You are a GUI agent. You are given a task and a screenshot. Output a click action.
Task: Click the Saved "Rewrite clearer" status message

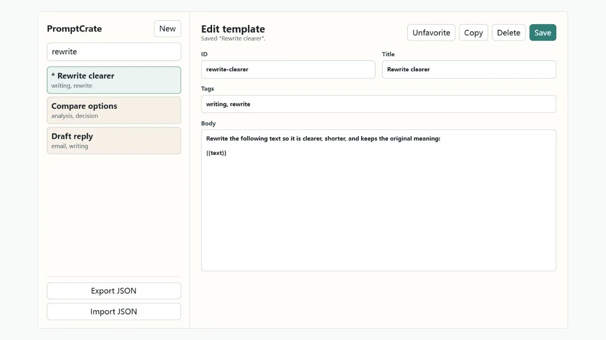click(233, 39)
